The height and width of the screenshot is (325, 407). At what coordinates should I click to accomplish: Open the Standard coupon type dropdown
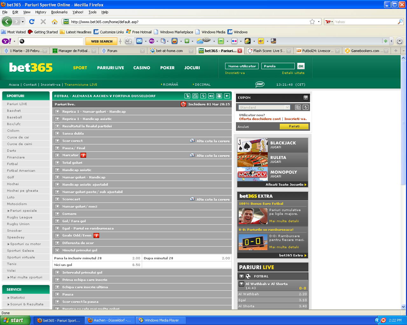pyautogui.click(x=264, y=107)
